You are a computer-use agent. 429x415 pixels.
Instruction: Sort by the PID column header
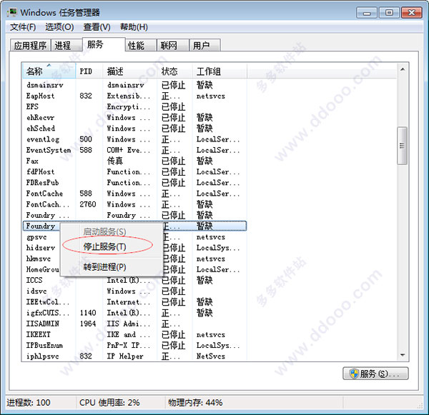tap(89, 71)
